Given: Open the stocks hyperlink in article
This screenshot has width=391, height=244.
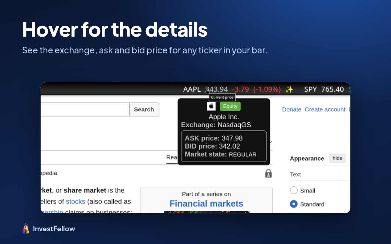Looking at the screenshot, I should pyautogui.click(x=75, y=201).
